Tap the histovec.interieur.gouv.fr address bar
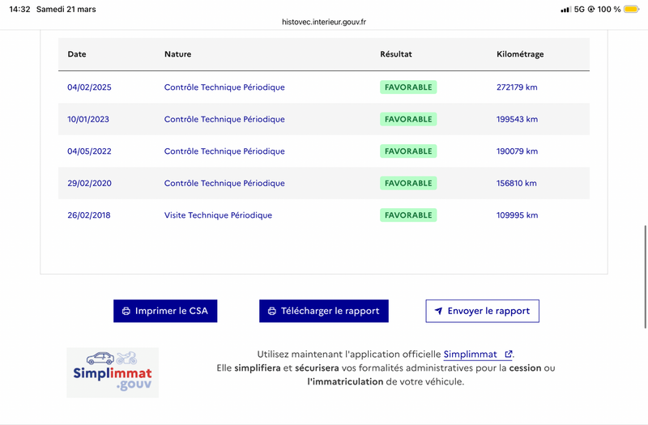 pos(324,22)
